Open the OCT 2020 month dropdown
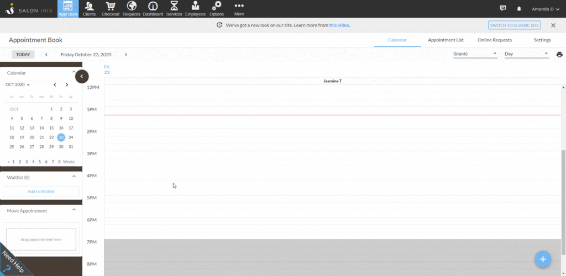Screen dimensions: 566x276 (x=18, y=84)
